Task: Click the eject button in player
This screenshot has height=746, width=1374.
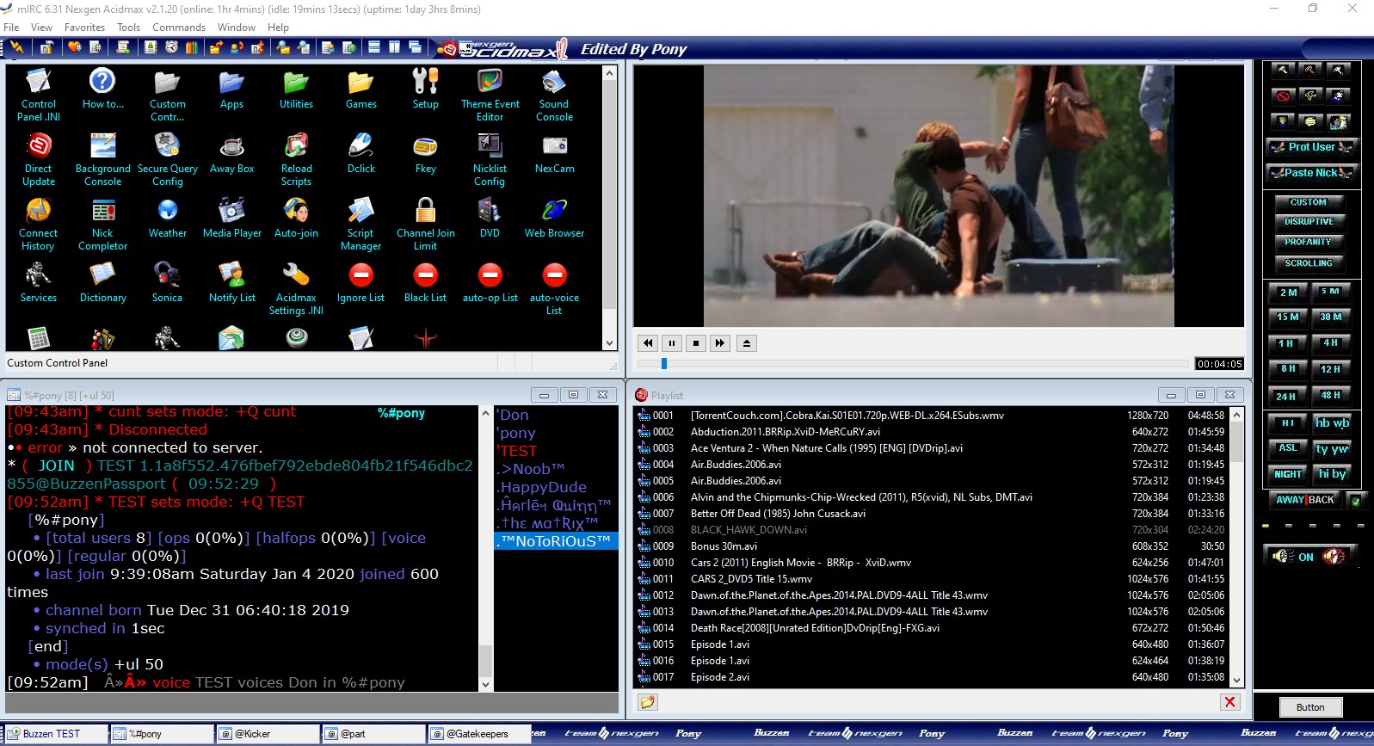Action: click(747, 343)
